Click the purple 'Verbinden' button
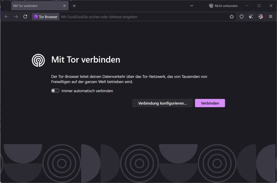The height and width of the screenshot is (183, 277). [x=210, y=103]
